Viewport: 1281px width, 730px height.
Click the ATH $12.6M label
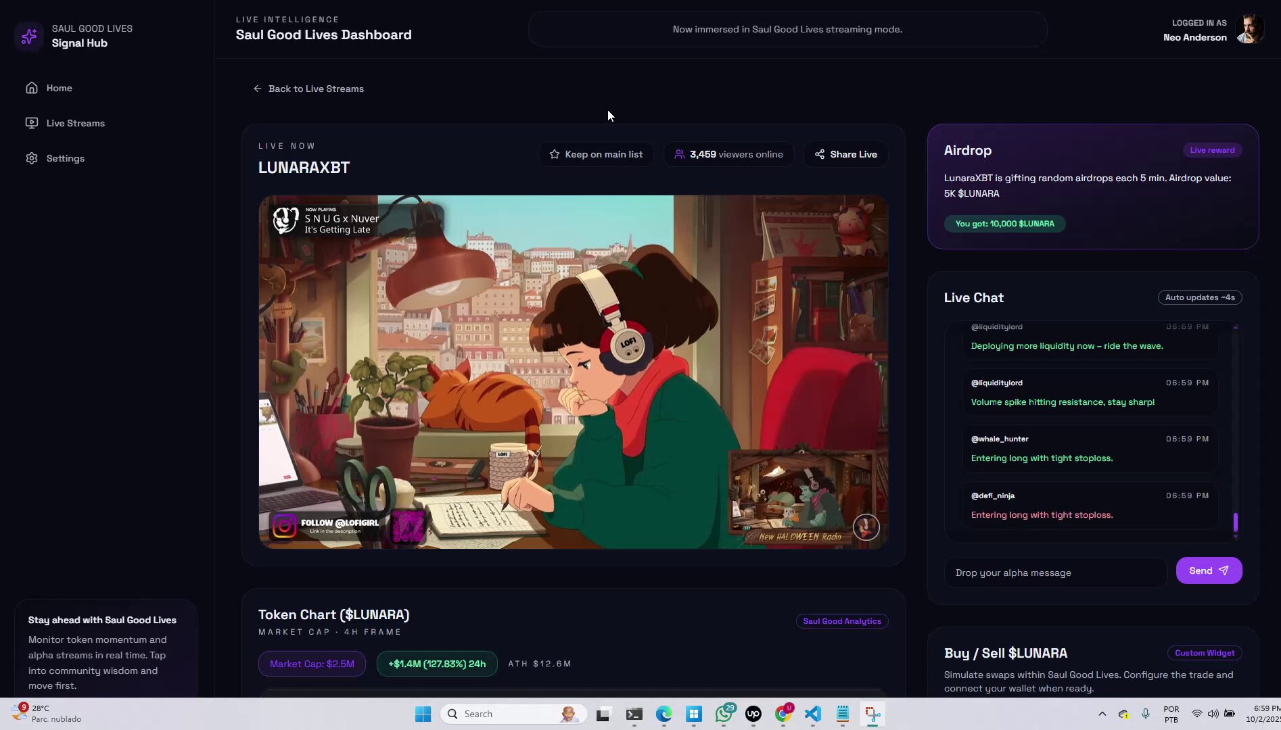pos(540,664)
